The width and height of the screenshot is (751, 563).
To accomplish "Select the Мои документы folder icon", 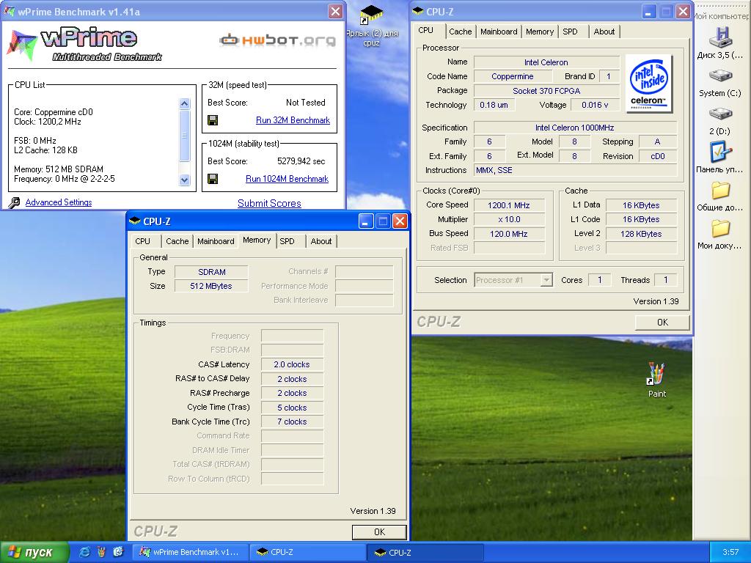I will pyautogui.click(x=720, y=229).
